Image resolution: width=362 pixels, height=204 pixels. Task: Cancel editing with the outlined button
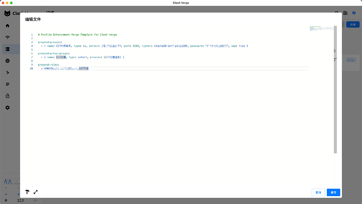318,192
